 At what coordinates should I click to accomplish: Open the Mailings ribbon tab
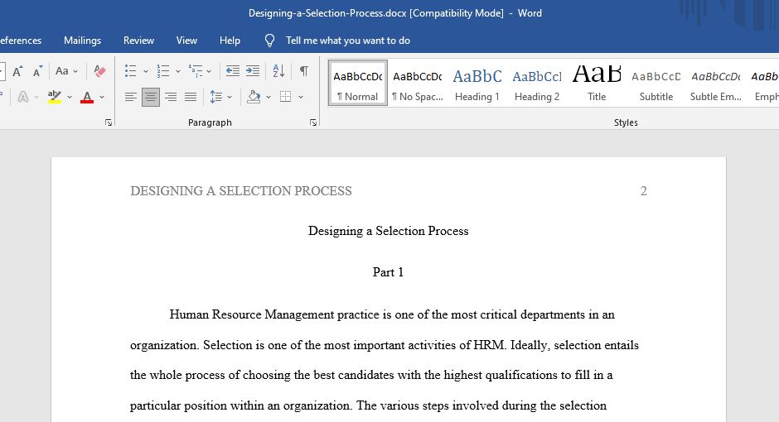pos(83,41)
